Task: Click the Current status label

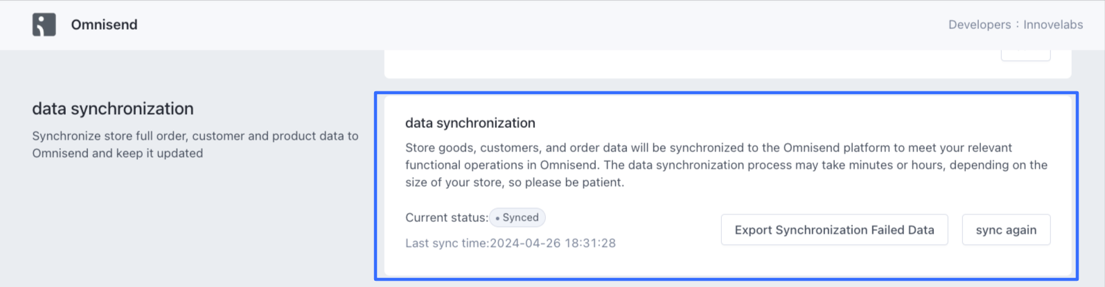Action: coord(446,218)
